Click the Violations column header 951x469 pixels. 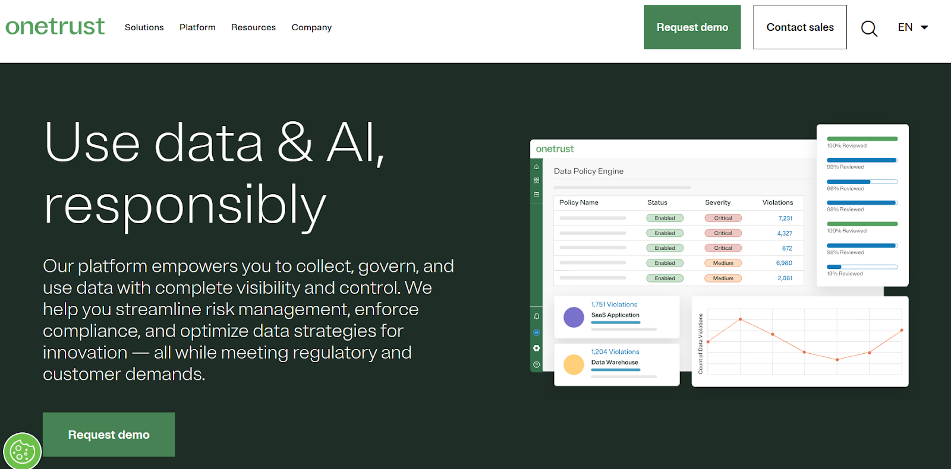click(x=777, y=202)
